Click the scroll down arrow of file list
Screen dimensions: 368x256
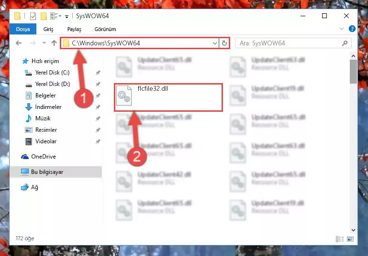click(353, 230)
